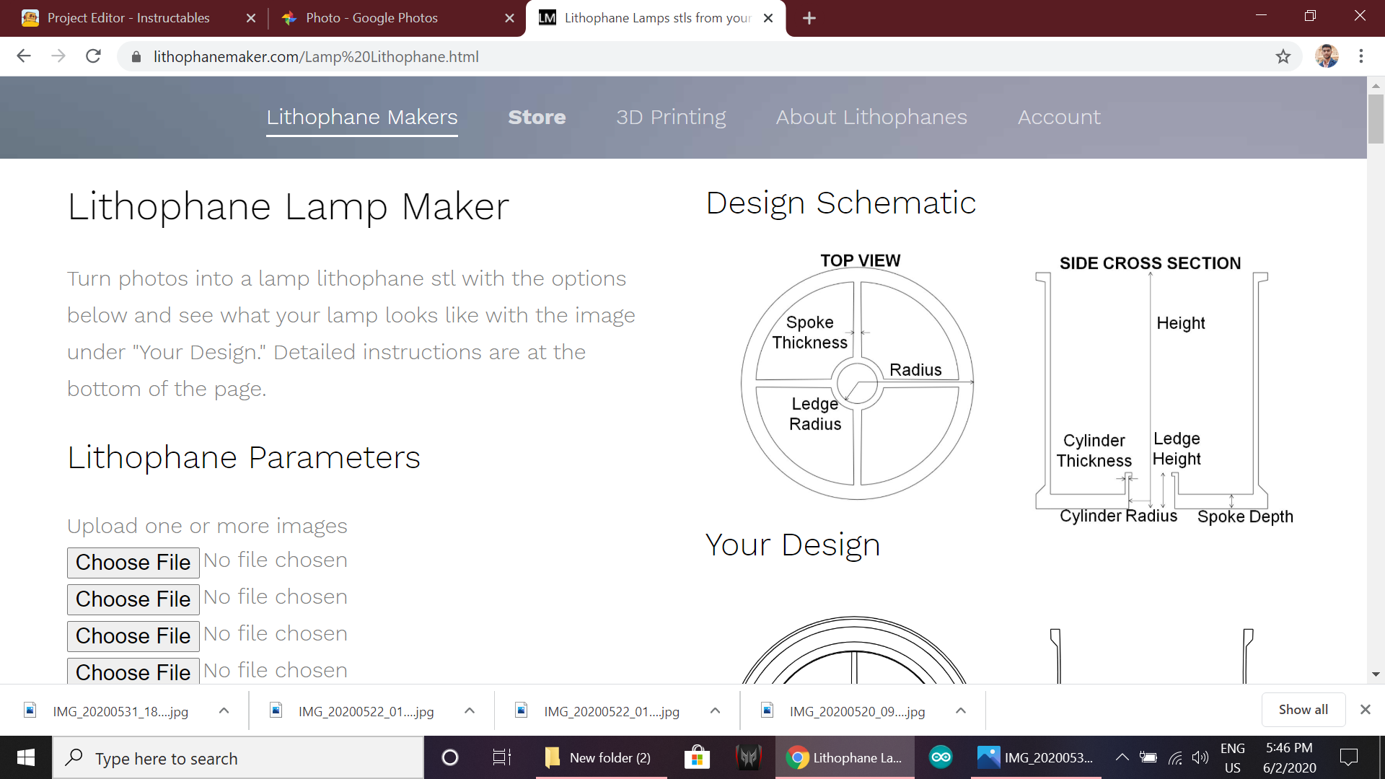The height and width of the screenshot is (779, 1385).
Task: Click the 3D Printing section icon
Action: point(671,116)
